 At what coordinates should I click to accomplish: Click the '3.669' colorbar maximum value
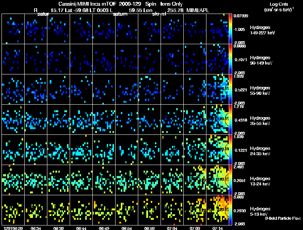point(239,197)
